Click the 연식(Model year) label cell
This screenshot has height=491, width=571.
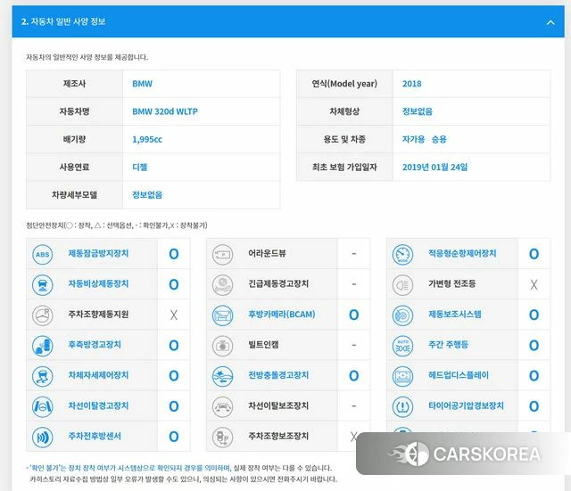coord(344,84)
